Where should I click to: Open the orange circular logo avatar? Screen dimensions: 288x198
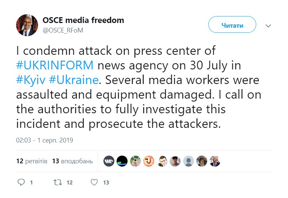[x=149, y=161]
